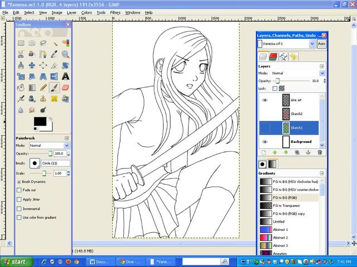Image resolution: width=357 pixels, height=267 pixels.
Task: Select the Flip tool
Action: (x=54, y=77)
